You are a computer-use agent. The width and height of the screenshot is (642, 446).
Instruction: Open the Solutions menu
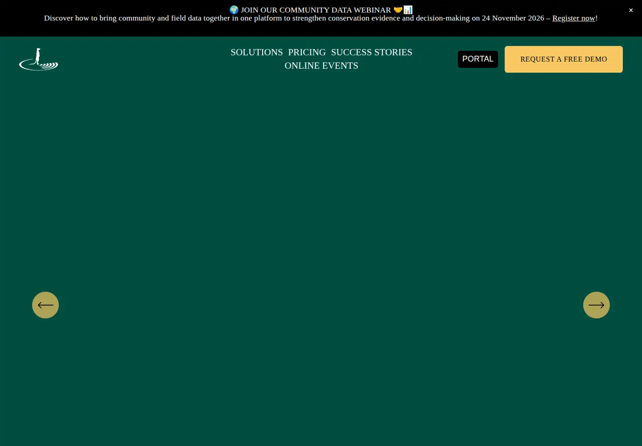tap(257, 52)
